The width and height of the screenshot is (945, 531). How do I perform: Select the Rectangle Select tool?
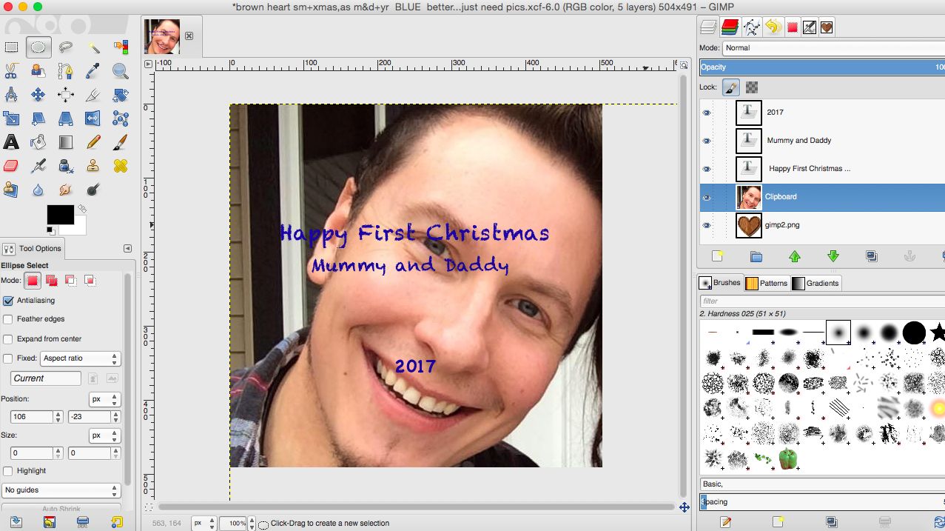pyautogui.click(x=11, y=47)
